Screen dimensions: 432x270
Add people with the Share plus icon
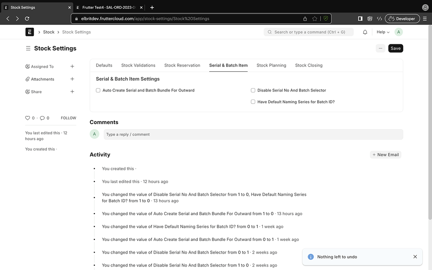tap(72, 92)
